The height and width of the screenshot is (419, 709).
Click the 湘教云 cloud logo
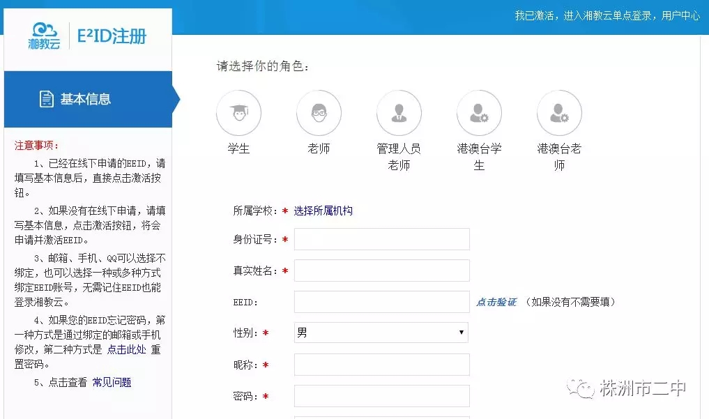[43, 33]
